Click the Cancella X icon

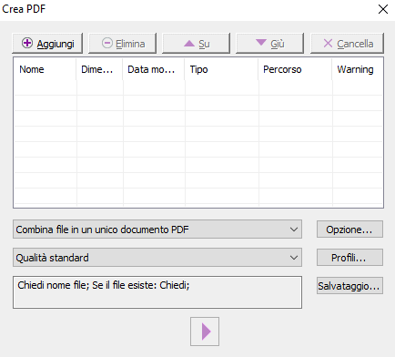click(328, 44)
